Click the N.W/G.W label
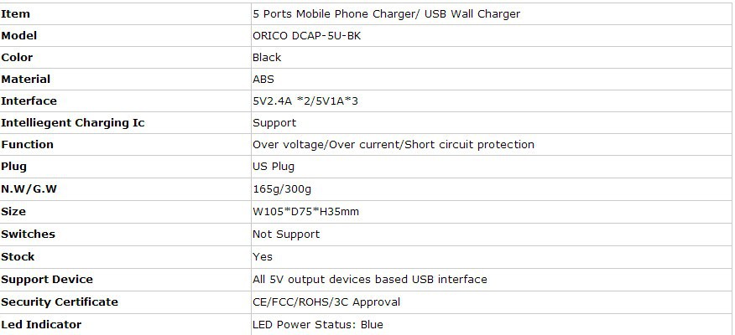This screenshot has height=335, width=735. (29, 189)
